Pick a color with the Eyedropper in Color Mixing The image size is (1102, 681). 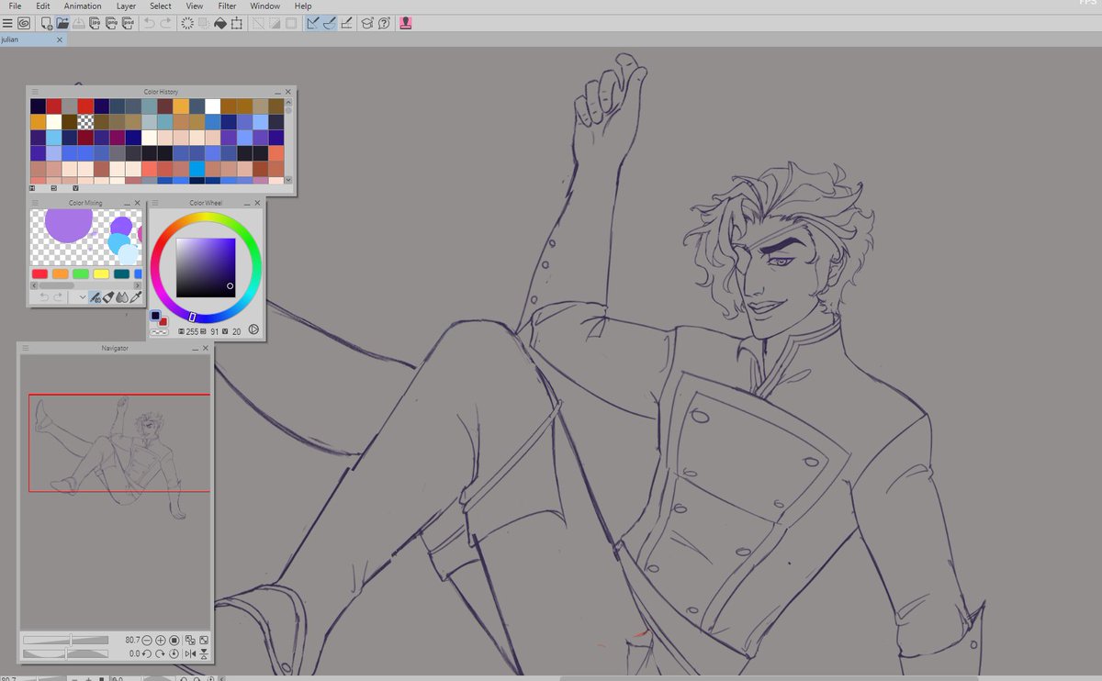[x=135, y=296]
